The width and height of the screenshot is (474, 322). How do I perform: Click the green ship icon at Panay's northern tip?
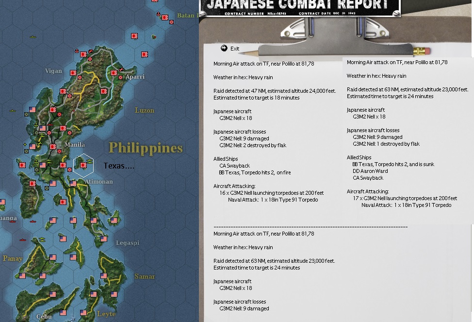pos(42,240)
